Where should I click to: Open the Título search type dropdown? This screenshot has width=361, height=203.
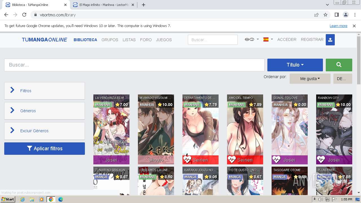click(295, 65)
